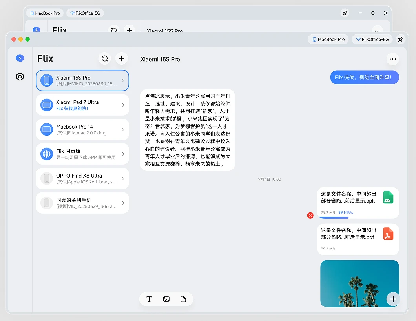The width and height of the screenshot is (416, 321).
Task: Select the Macbook Pro 14 device name
Action: [x=75, y=127]
